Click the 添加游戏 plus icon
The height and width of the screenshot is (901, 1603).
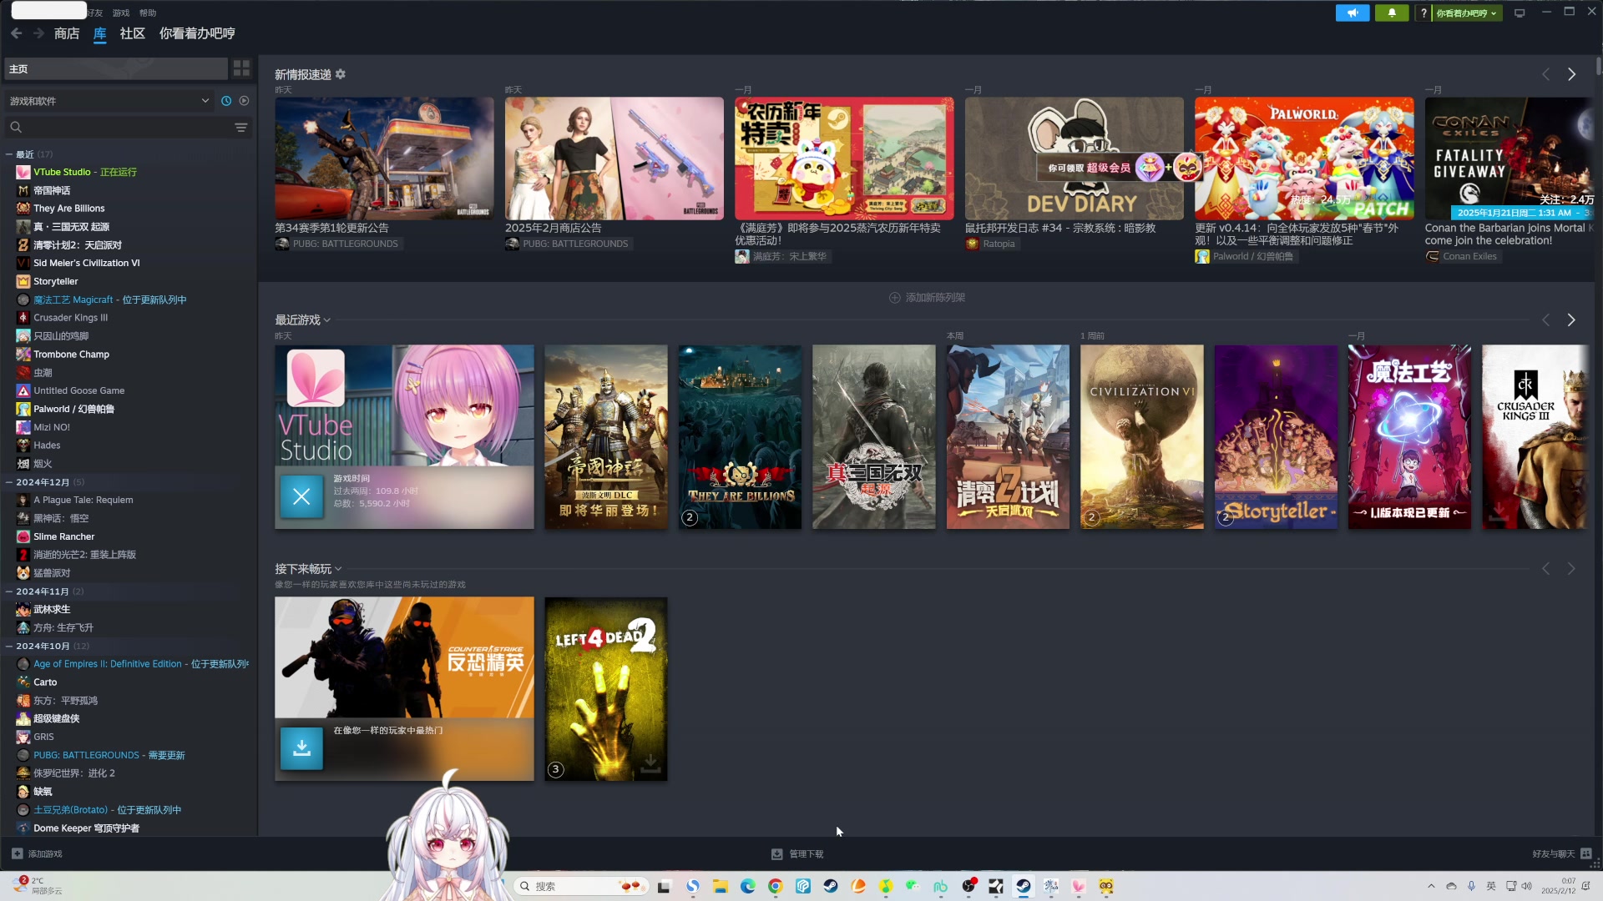[17, 853]
